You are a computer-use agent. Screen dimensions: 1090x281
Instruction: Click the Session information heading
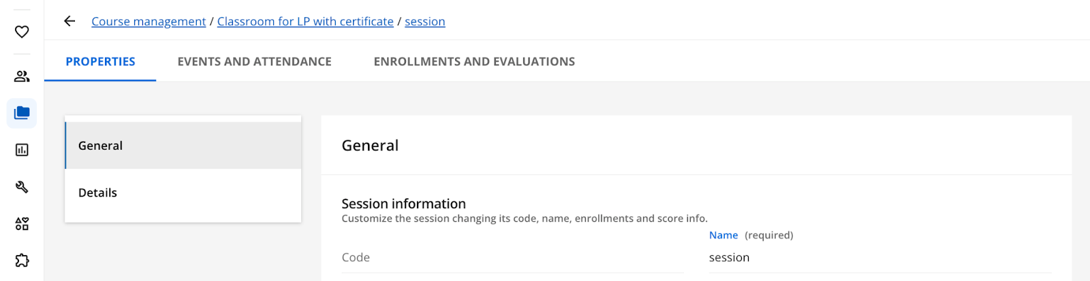pyautogui.click(x=403, y=204)
